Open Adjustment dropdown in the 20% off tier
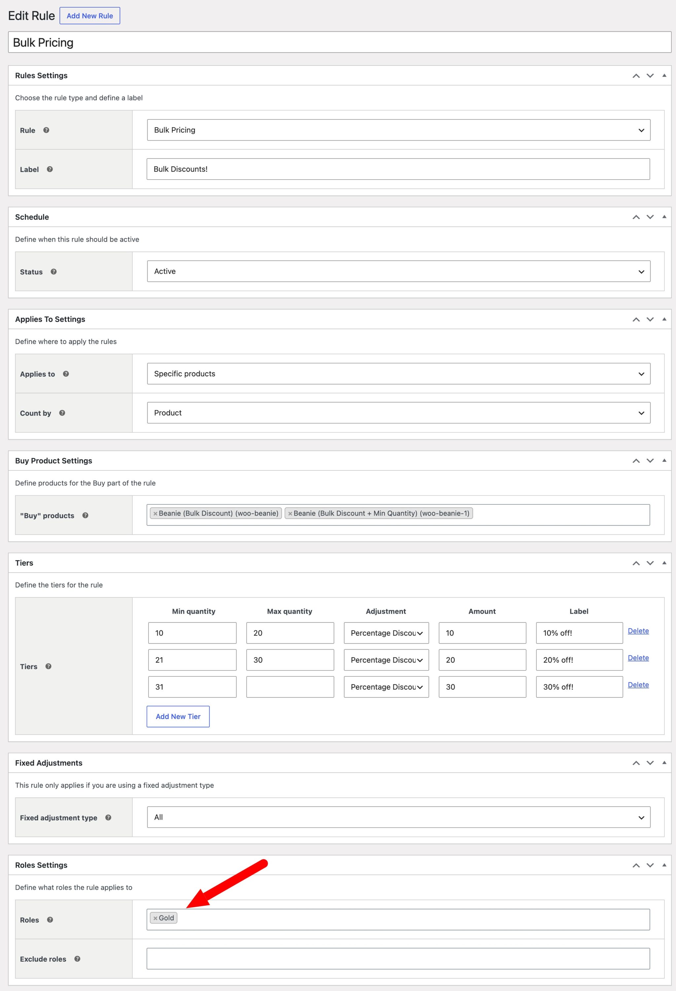This screenshot has width=676, height=991. (387, 660)
